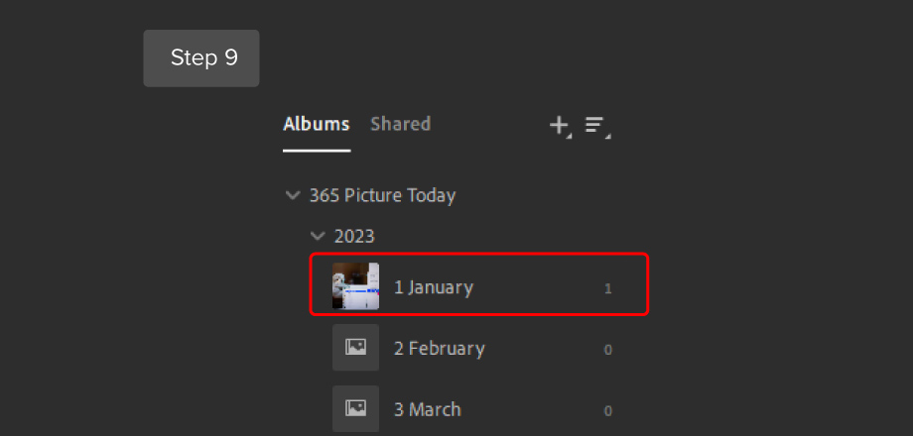Select the 3 March album name
The width and height of the screenshot is (913, 436).
pos(428,410)
